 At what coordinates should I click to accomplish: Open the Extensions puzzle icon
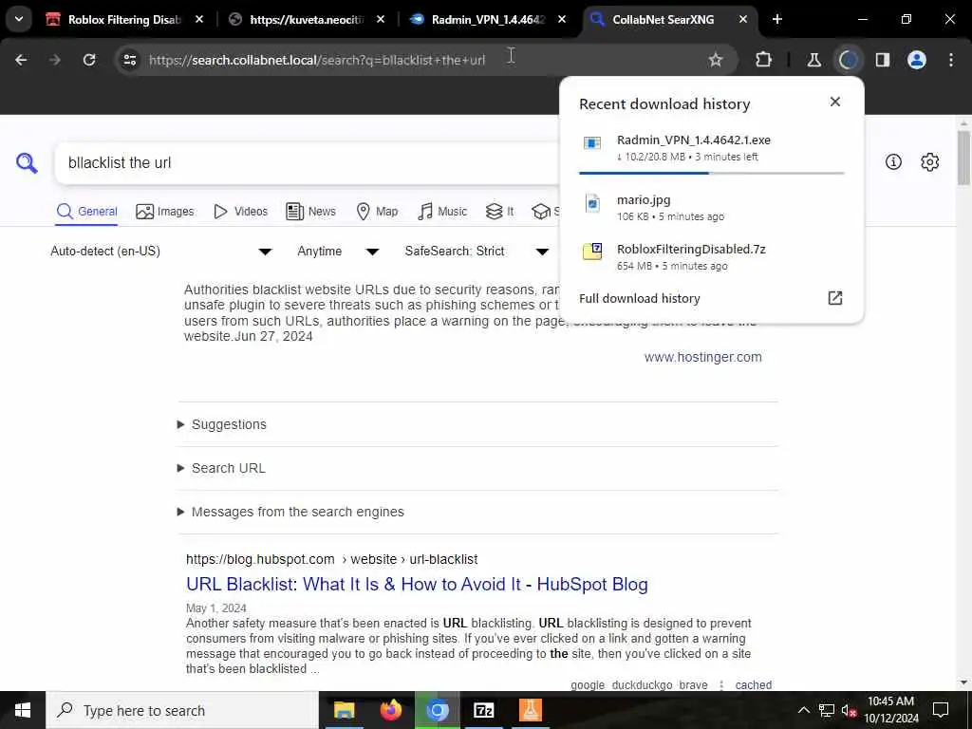click(764, 60)
